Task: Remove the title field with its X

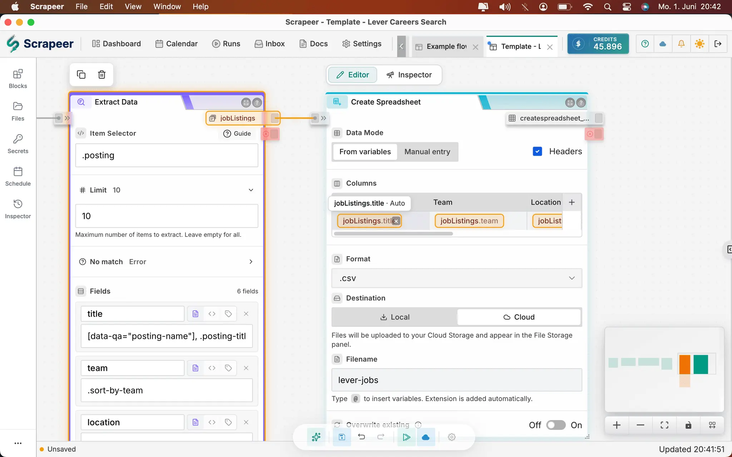Action: (246, 313)
